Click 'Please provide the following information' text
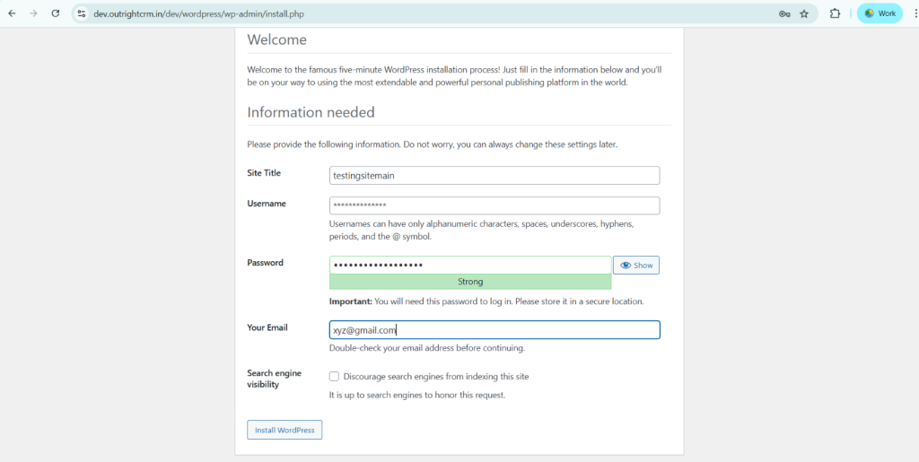Screen dimensions: 919x462 point(432,144)
